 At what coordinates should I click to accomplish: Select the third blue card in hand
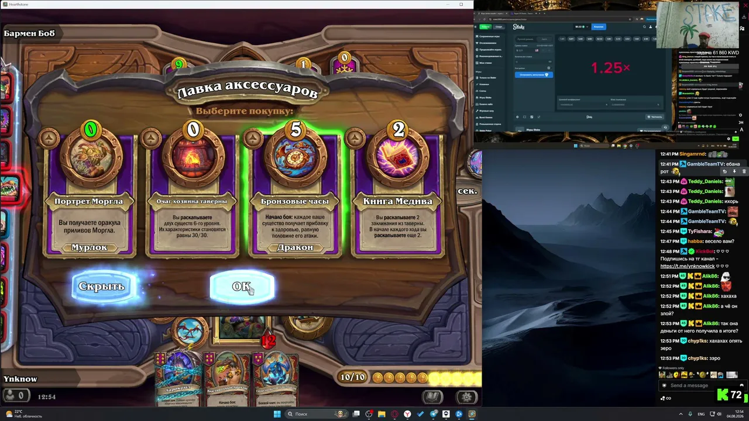pos(275,378)
